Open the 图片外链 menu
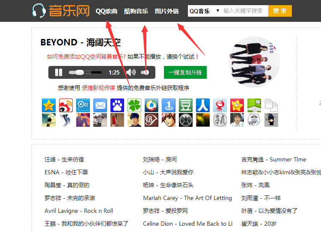Screen dimensions: 321x233 (167, 11)
